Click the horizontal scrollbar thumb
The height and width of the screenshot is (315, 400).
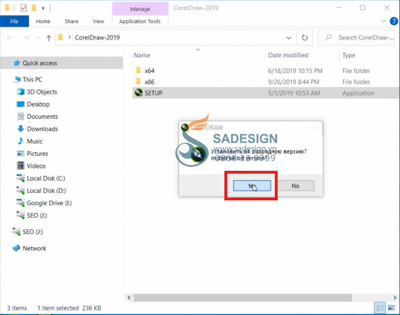243,297
